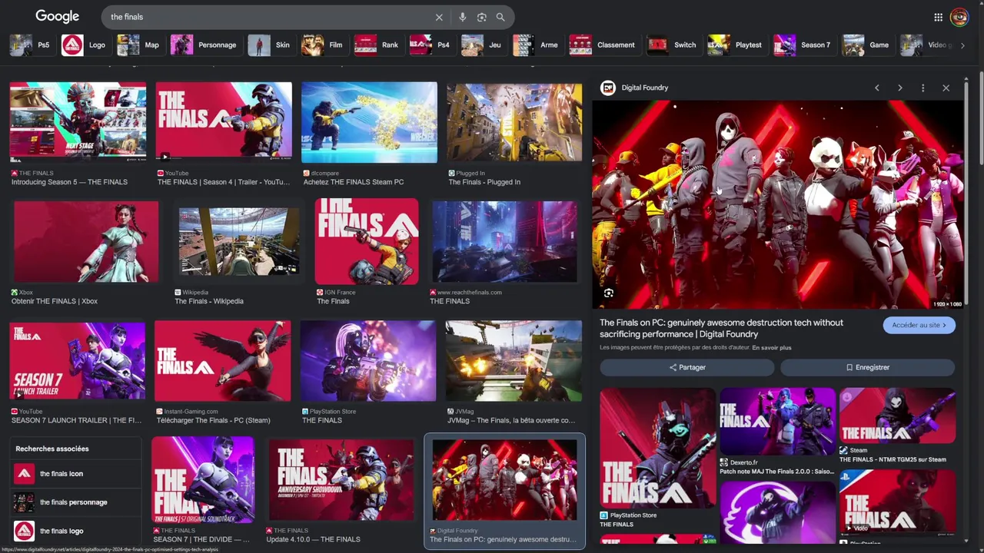This screenshot has height=553, width=984.
Task: Open Season 7 Launch Trailer thumbnail
Action: pyautogui.click(x=77, y=361)
